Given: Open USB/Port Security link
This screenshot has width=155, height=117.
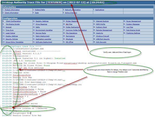Looking at the screenshot, I should tap(103, 39).
